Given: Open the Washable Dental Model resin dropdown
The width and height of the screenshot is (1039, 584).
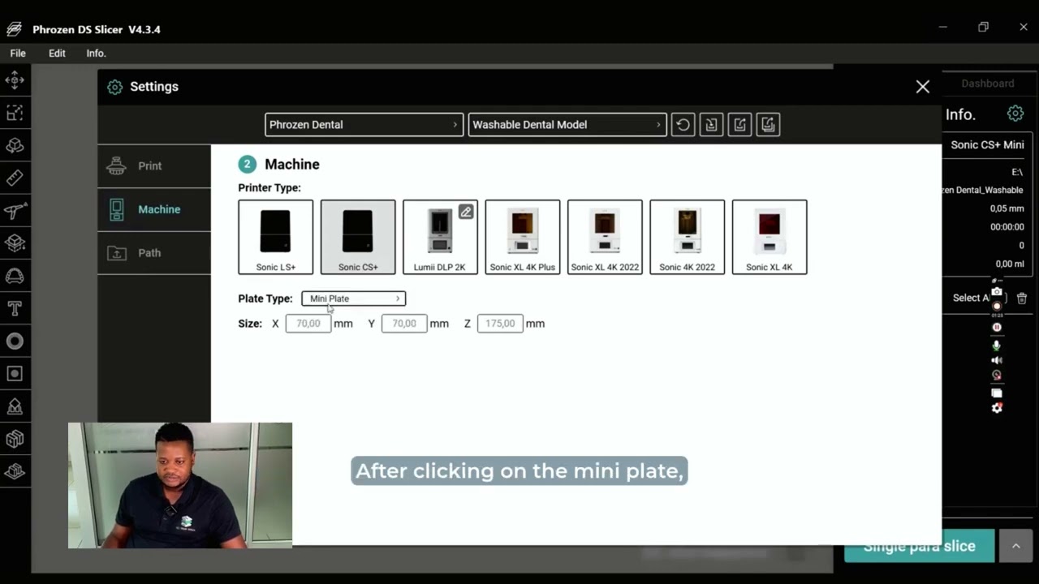Looking at the screenshot, I should 567,125.
